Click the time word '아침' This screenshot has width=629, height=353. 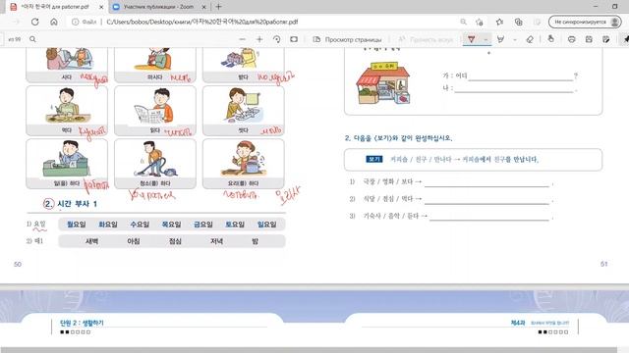pos(134,241)
